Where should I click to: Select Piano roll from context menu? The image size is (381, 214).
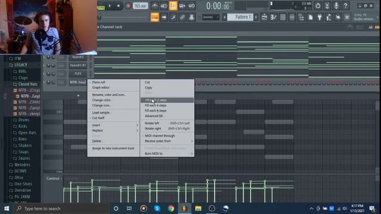[x=99, y=82]
